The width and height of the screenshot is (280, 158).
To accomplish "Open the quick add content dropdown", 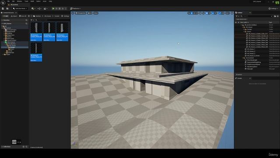I will 33,8.
